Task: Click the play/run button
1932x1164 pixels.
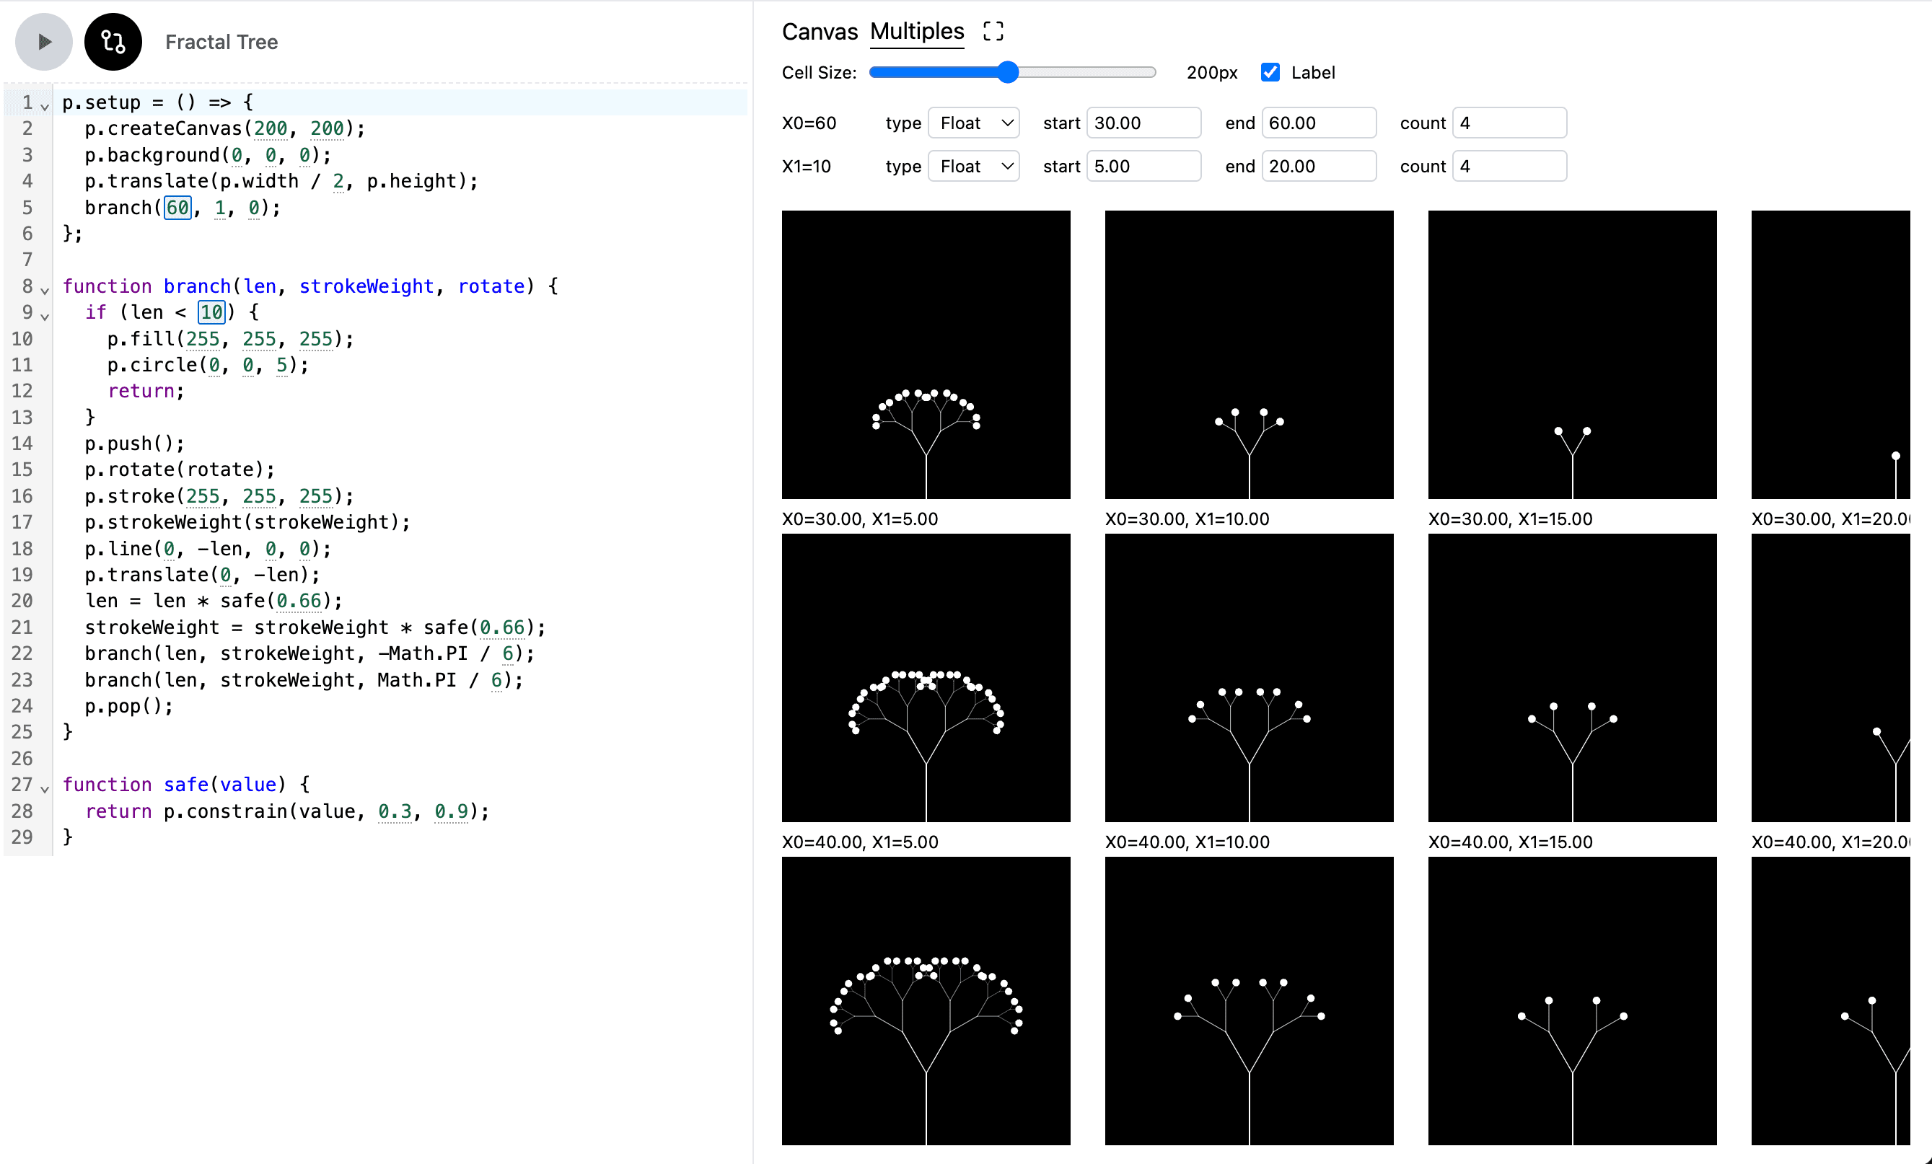Action: pyautogui.click(x=44, y=42)
